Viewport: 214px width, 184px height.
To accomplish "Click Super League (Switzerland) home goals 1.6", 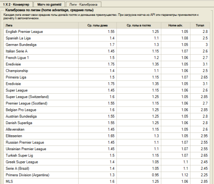I will (98, 97).
